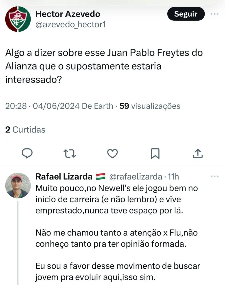Screen dimensions: 225x285
Task: Open more options on Hector's tweet
Action: [x=214, y=14]
